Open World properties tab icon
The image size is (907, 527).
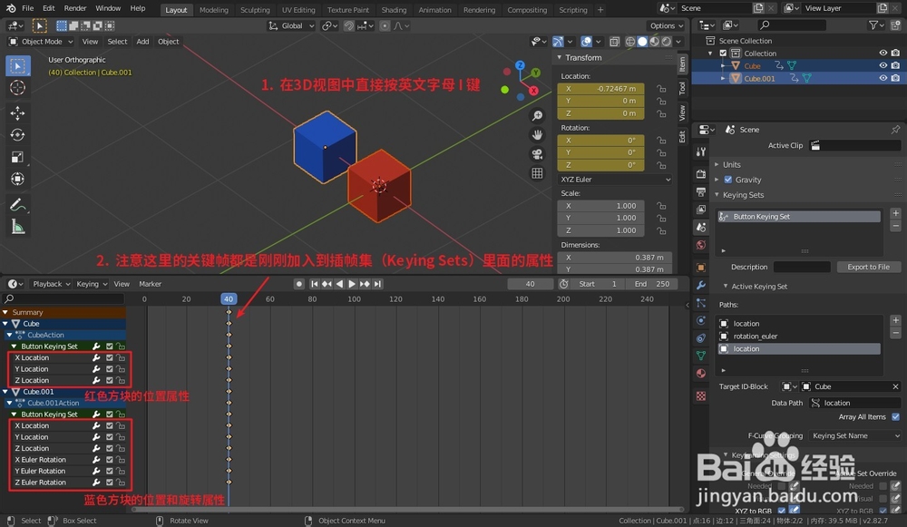click(701, 245)
